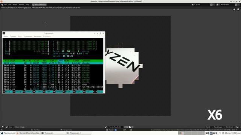Open the terminal's Справка menu
241x135 pixels.
47,36
